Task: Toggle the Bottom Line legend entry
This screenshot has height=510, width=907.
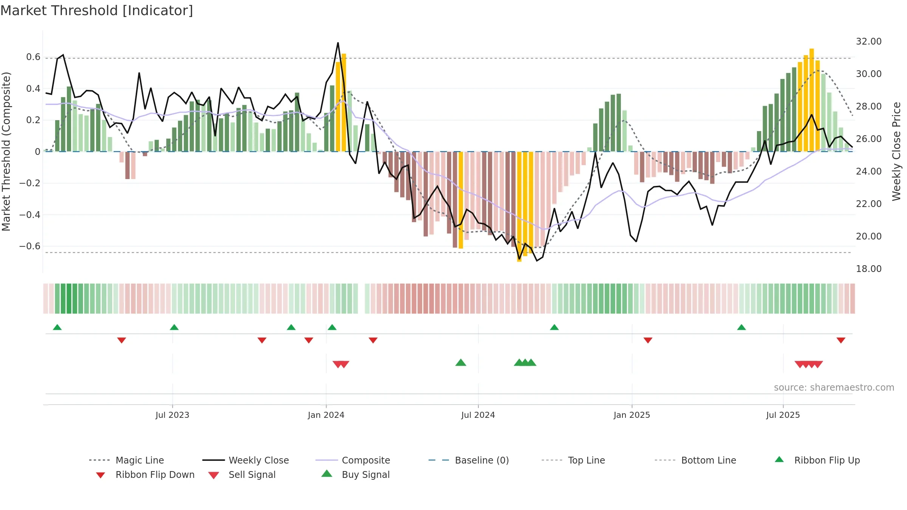Action: click(x=695, y=460)
